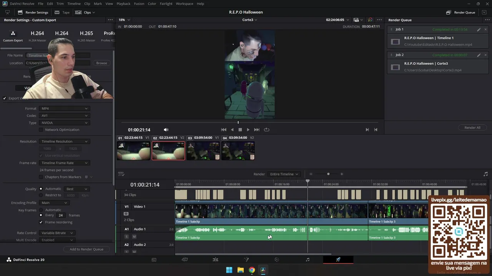Screen dimensions: 492x276
Task: Switch to the Edit page icon
Action: [x=215, y=260]
